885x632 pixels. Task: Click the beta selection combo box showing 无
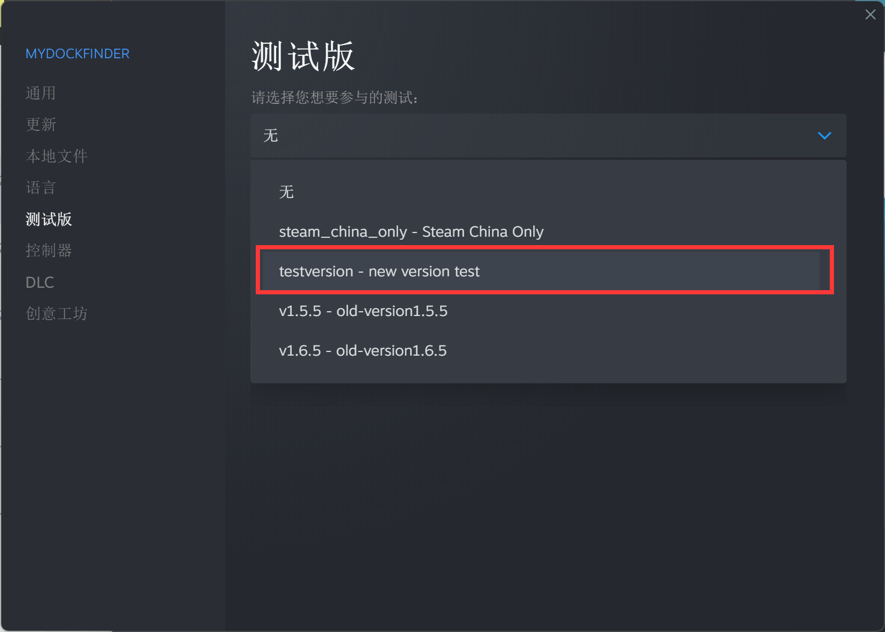click(x=548, y=136)
